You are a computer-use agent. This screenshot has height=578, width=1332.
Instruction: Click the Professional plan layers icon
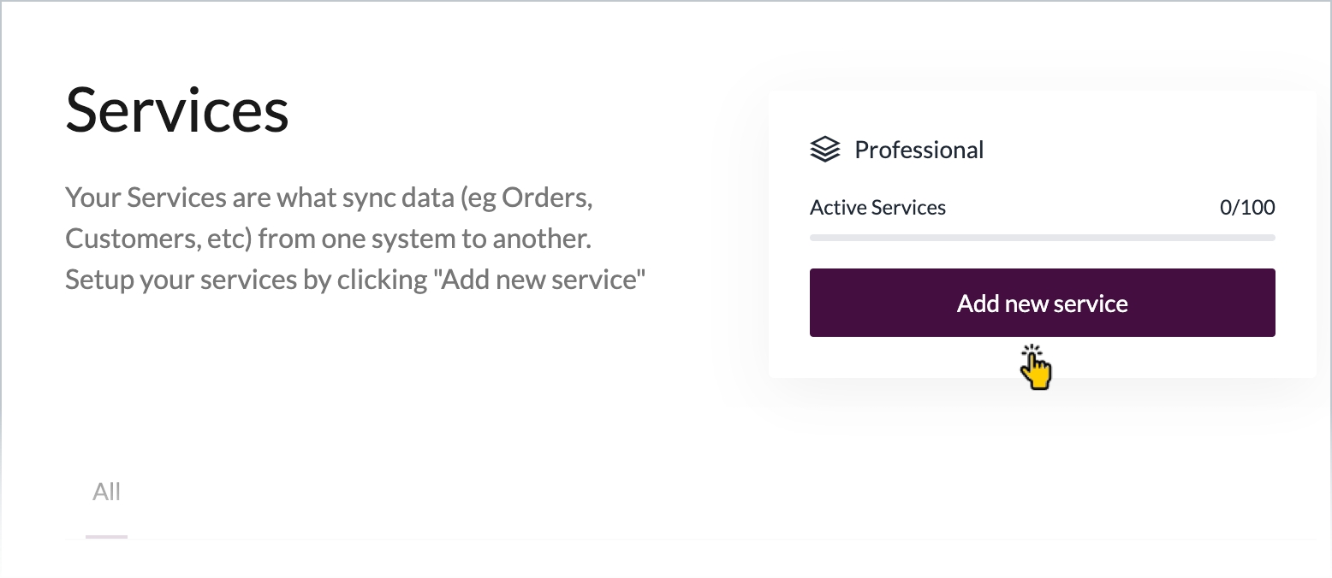pyautogui.click(x=824, y=150)
